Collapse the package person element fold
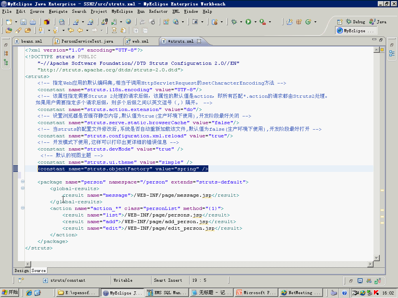Viewport: 398px width, 298px height. pyautogui.click(x=23, y=182)
